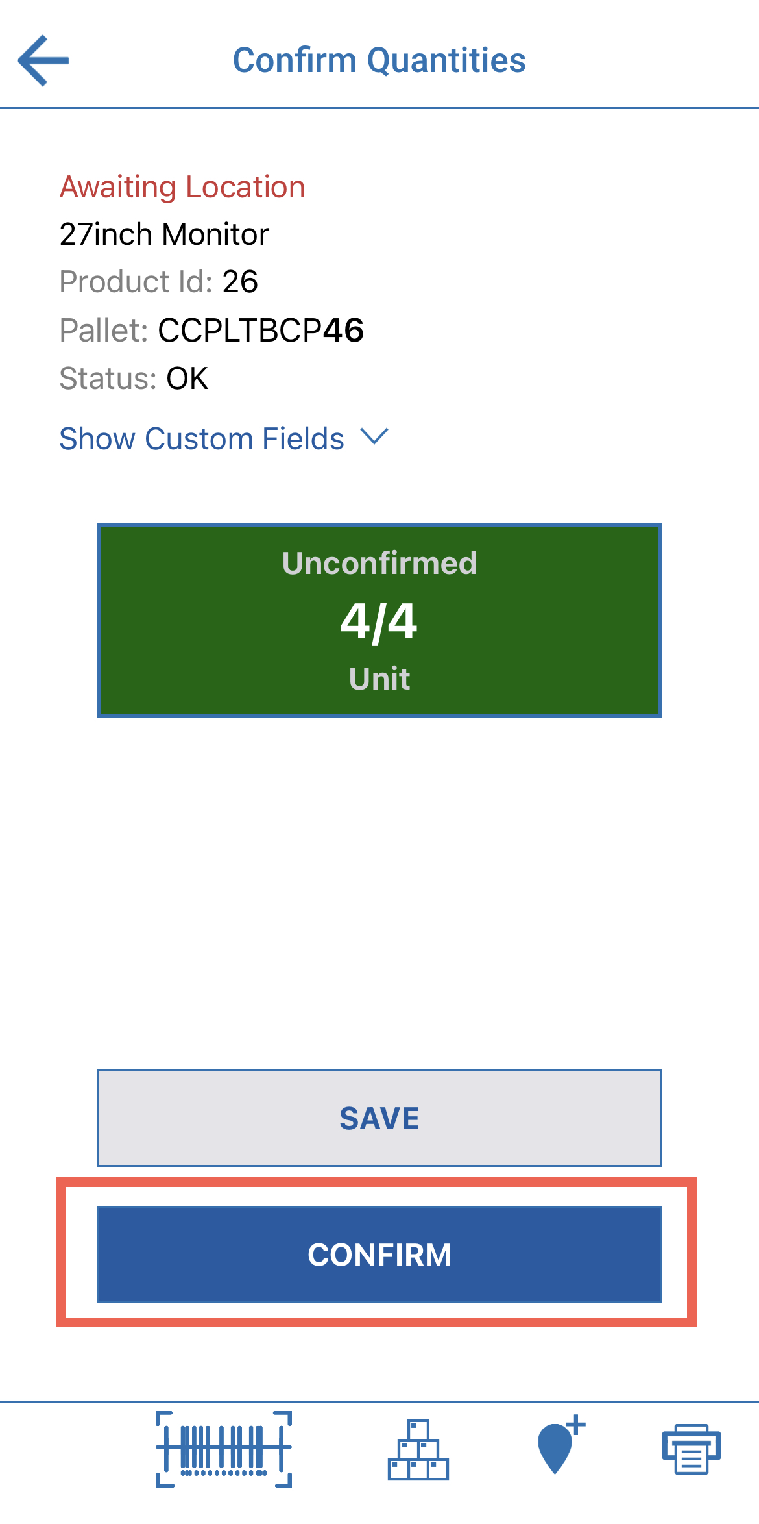Click the Show Custom Fields link
Screen dimensions: 759x1524
point(202,439)
